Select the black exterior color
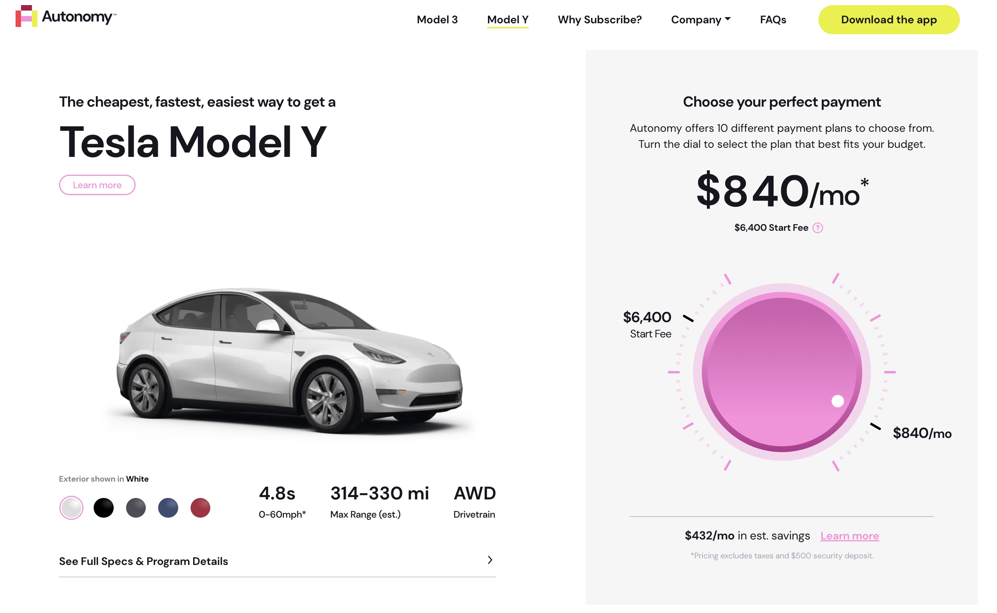997x613 pixels. click(x=103, y=507)
